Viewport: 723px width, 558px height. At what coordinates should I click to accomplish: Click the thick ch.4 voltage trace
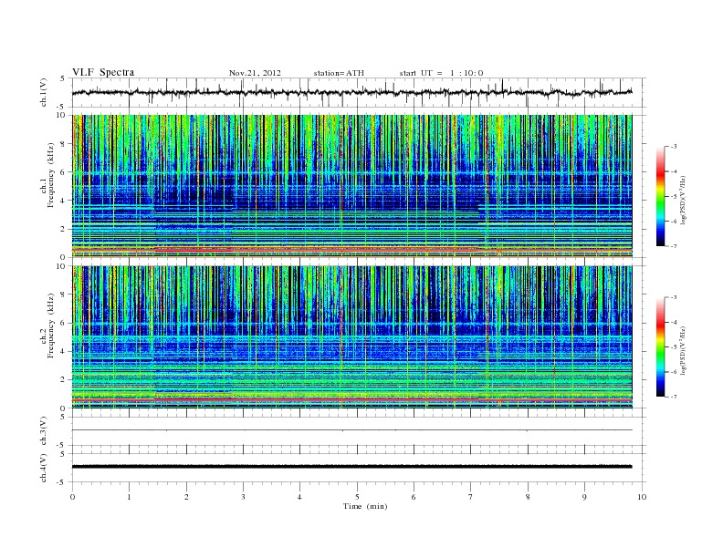coord(351,467)
